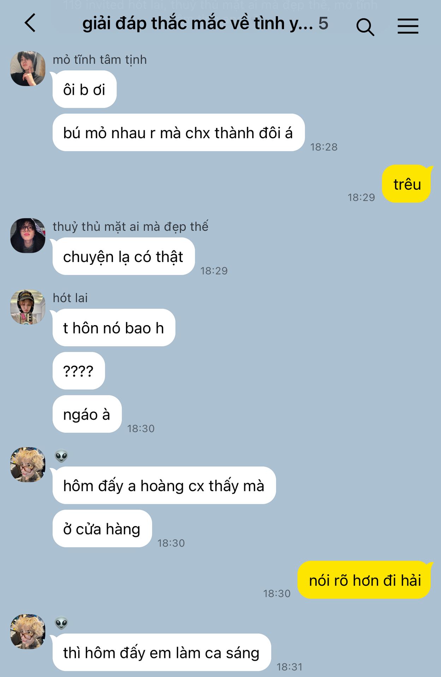
Task: Tap "hôm đấy a hoàng cx thấy mà"
Action: [164, 486]
